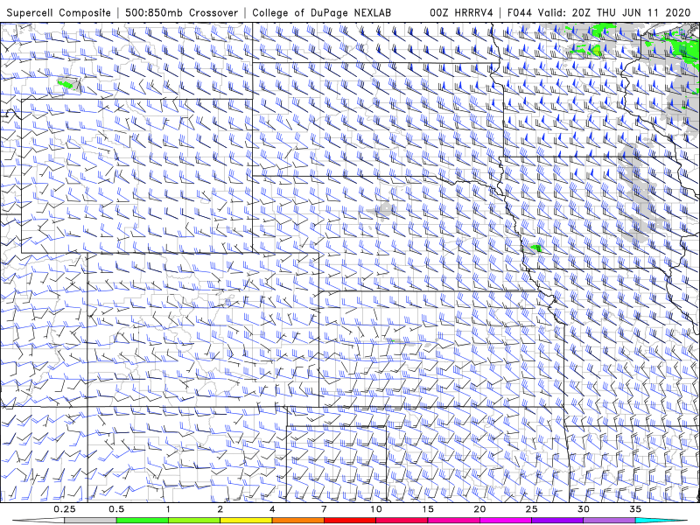Click the legend value '2'

coord(220,509)
